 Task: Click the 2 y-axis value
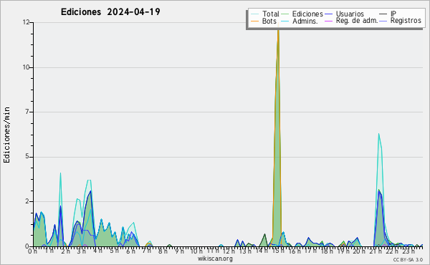pos(27,201)
